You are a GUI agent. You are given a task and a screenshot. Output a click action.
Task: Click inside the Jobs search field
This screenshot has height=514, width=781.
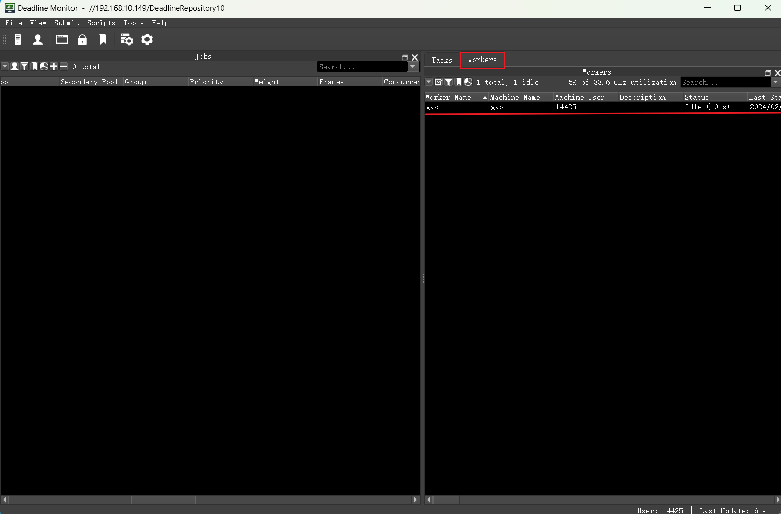point(363,67)
